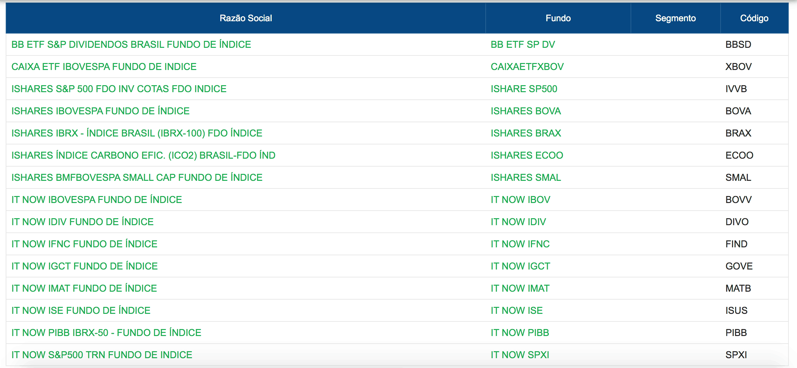
Task: Click IT NOW SPXI fund link
Action: pyautogui.click(x=520, y=355)
